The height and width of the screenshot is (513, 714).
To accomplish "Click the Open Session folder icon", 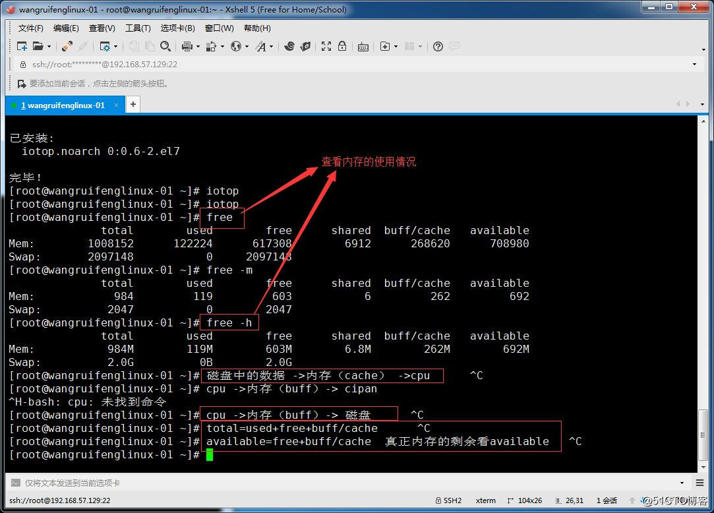I will 38,46.
